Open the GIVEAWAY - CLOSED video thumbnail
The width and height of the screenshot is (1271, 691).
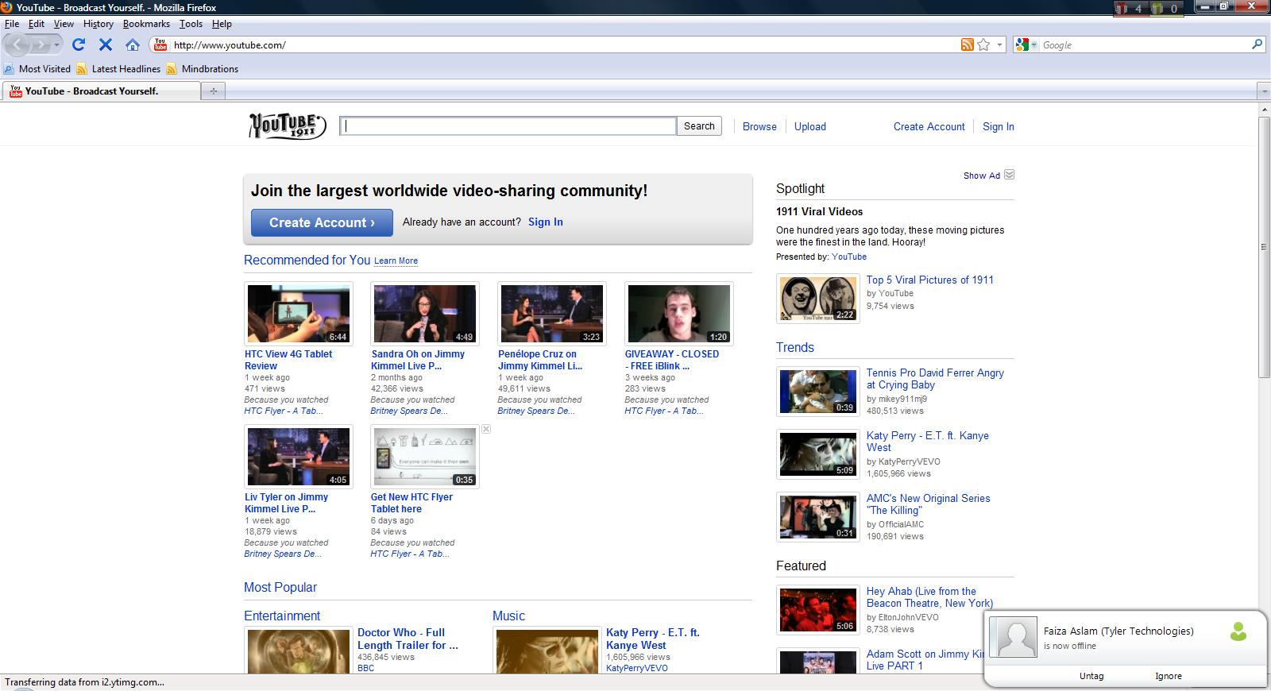point(679,314)
